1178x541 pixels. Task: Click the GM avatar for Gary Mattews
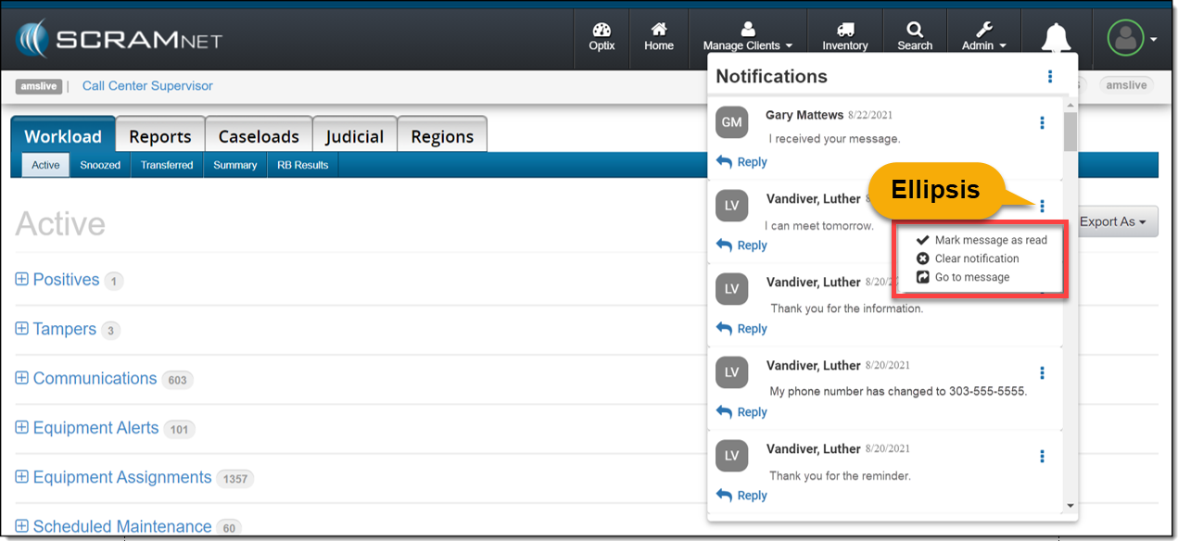[x=732, y=122]
